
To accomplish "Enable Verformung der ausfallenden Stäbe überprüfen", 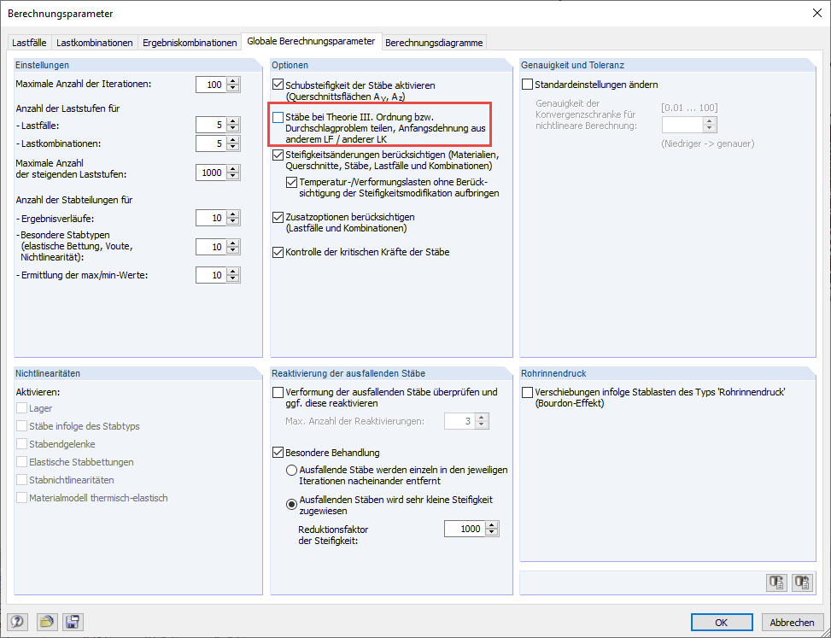I will 278,392.
